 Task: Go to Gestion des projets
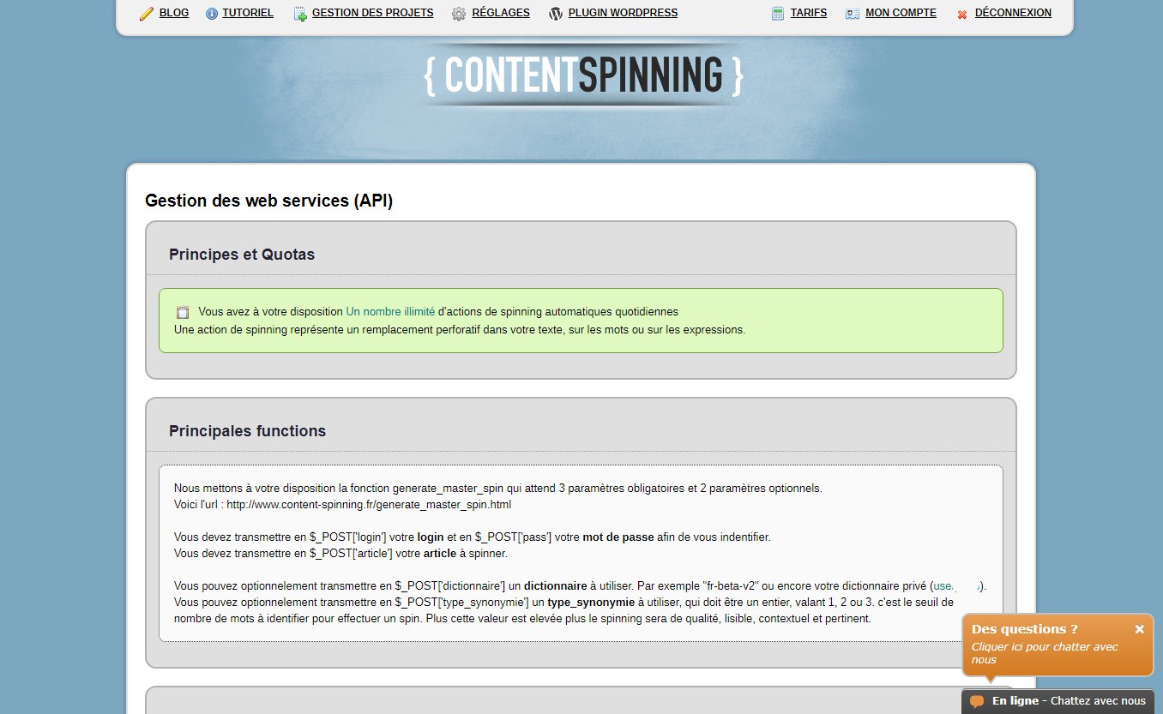coord(373,13)
